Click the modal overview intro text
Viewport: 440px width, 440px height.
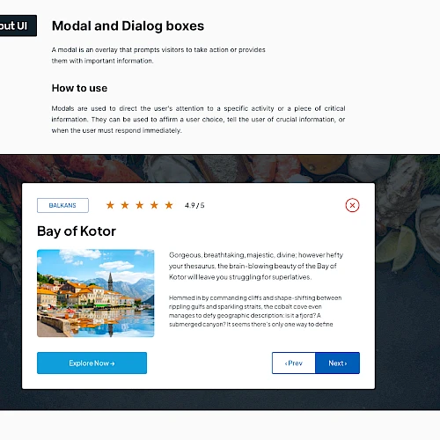click(x=158, y=55)
